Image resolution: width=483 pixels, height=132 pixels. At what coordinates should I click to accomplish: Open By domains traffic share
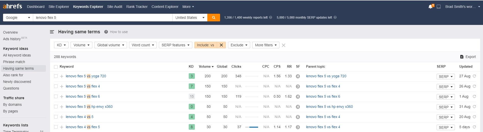12,105
